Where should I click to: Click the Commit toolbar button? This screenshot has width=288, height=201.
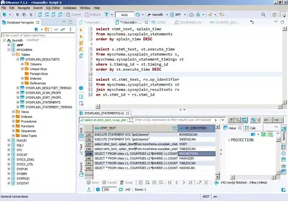coord(74,15)
